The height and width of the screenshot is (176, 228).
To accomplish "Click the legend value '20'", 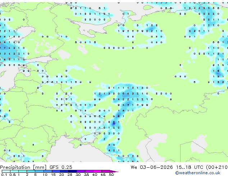I will point(61,175).
